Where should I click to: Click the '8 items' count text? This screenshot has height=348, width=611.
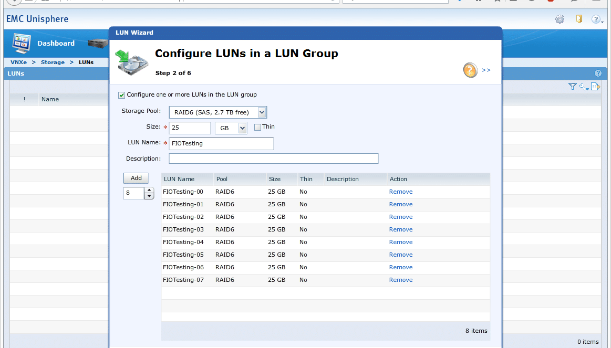coord(476,331)
